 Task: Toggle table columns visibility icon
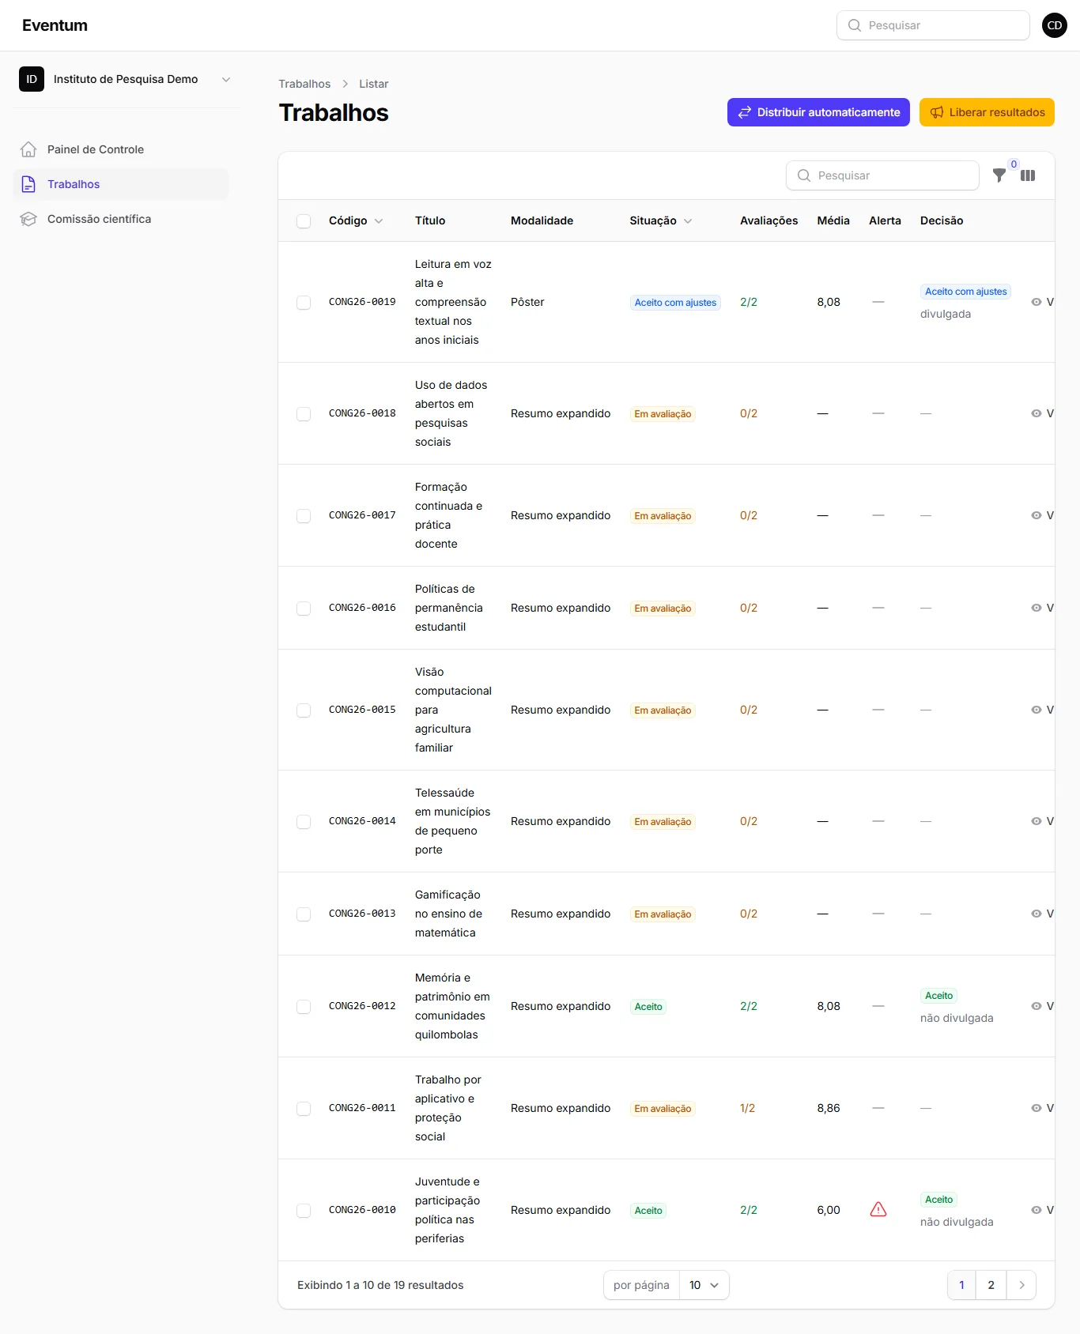[x=1028, y=175]
